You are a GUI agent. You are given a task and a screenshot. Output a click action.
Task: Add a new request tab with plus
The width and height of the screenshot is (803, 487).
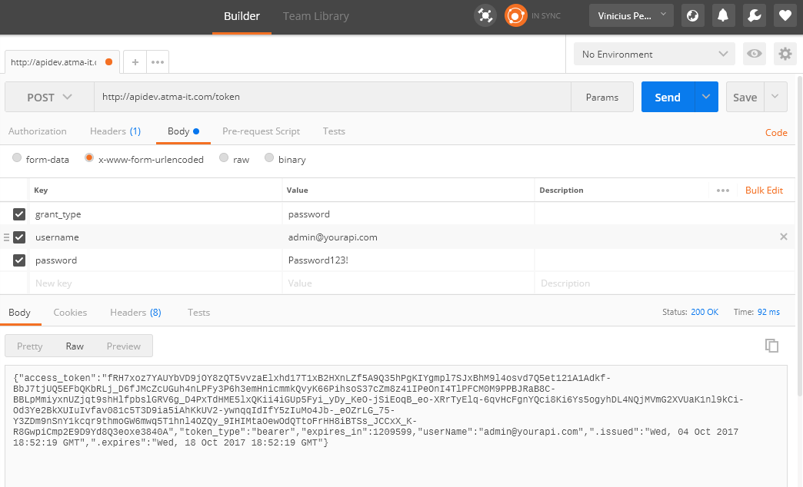pyautogui.click(x=135, y=62)
